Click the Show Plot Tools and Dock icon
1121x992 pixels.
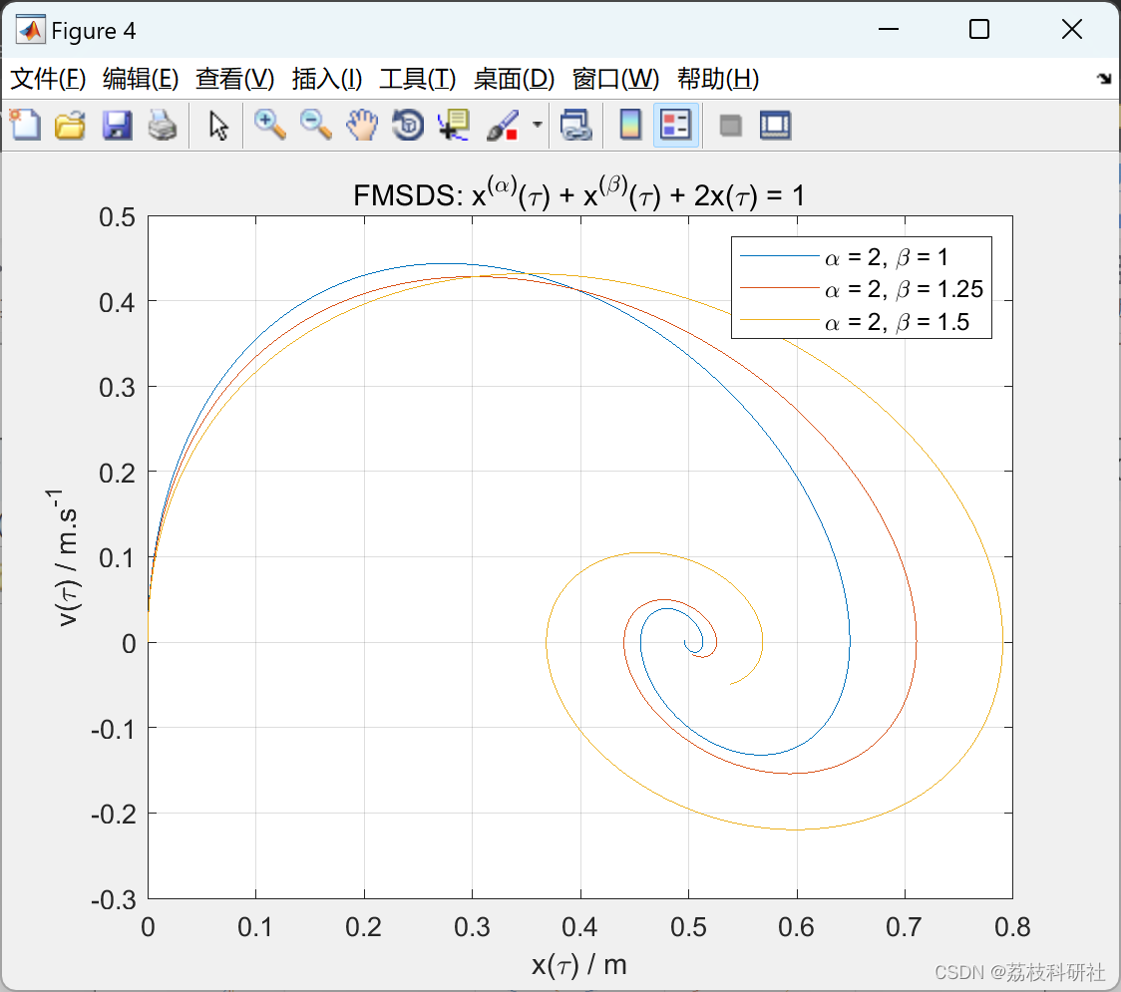pyautogui.click(x=775, y=125)
